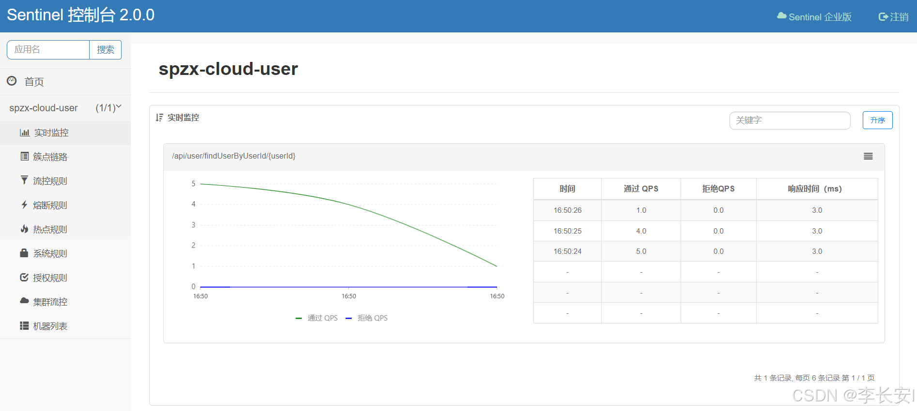Image resolution: width=917 pixels, height=411 pixels.
Task: Click the lightning bolt icon for 熔断规则
Action: [24, 205]
